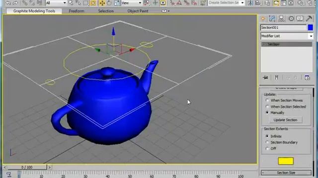This screenshot has height=178, width=318.
Task: Click the yellow section color swatch
Action: [x=286, y=161]
